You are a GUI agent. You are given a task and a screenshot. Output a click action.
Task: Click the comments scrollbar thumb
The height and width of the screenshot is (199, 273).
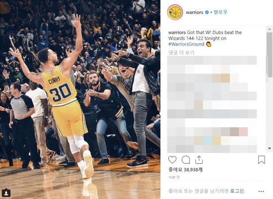270,54
